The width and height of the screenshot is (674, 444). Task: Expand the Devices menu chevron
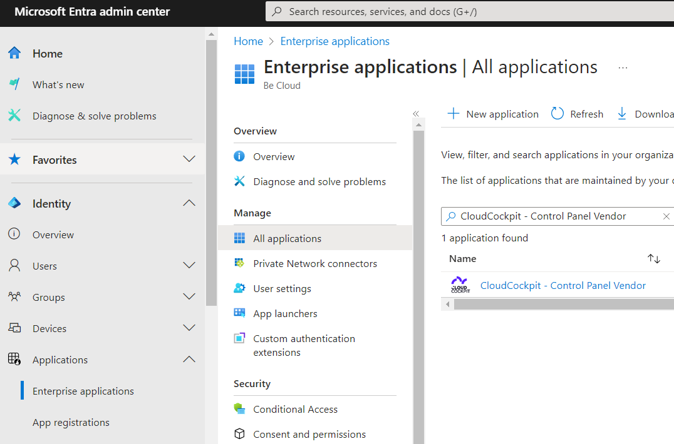tap(189, 328)
